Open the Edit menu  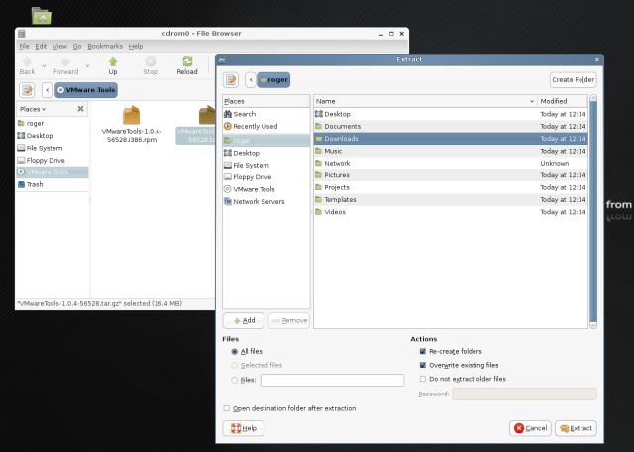pos(41,47)
